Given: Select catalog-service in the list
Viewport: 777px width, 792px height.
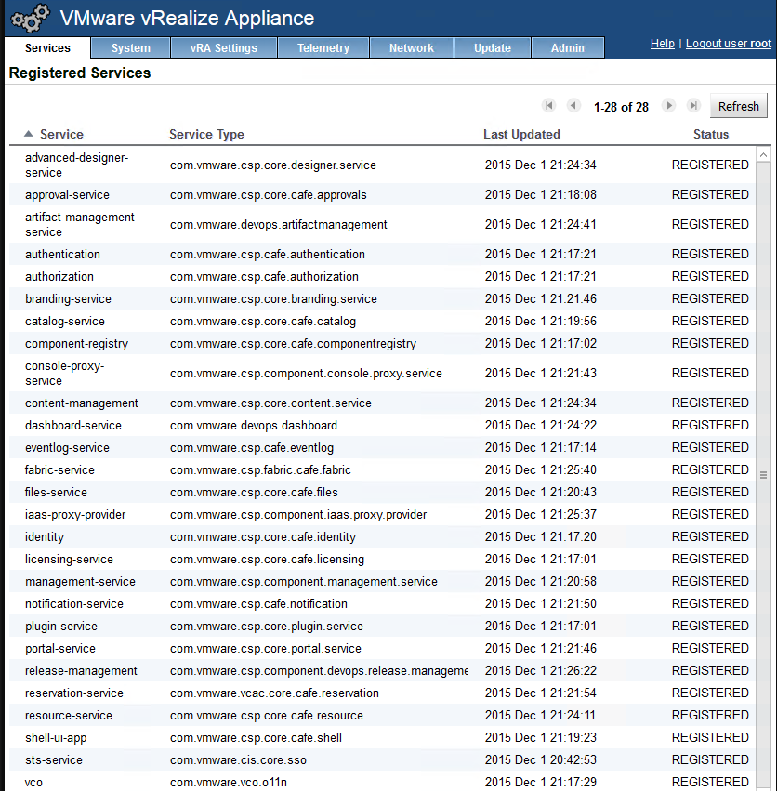Looking at the screenshot, I should [x=382, y=321].
